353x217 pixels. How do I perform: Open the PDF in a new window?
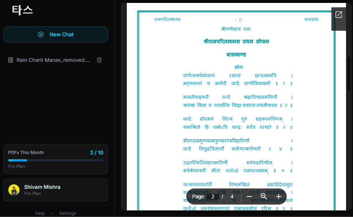point(339,15)
